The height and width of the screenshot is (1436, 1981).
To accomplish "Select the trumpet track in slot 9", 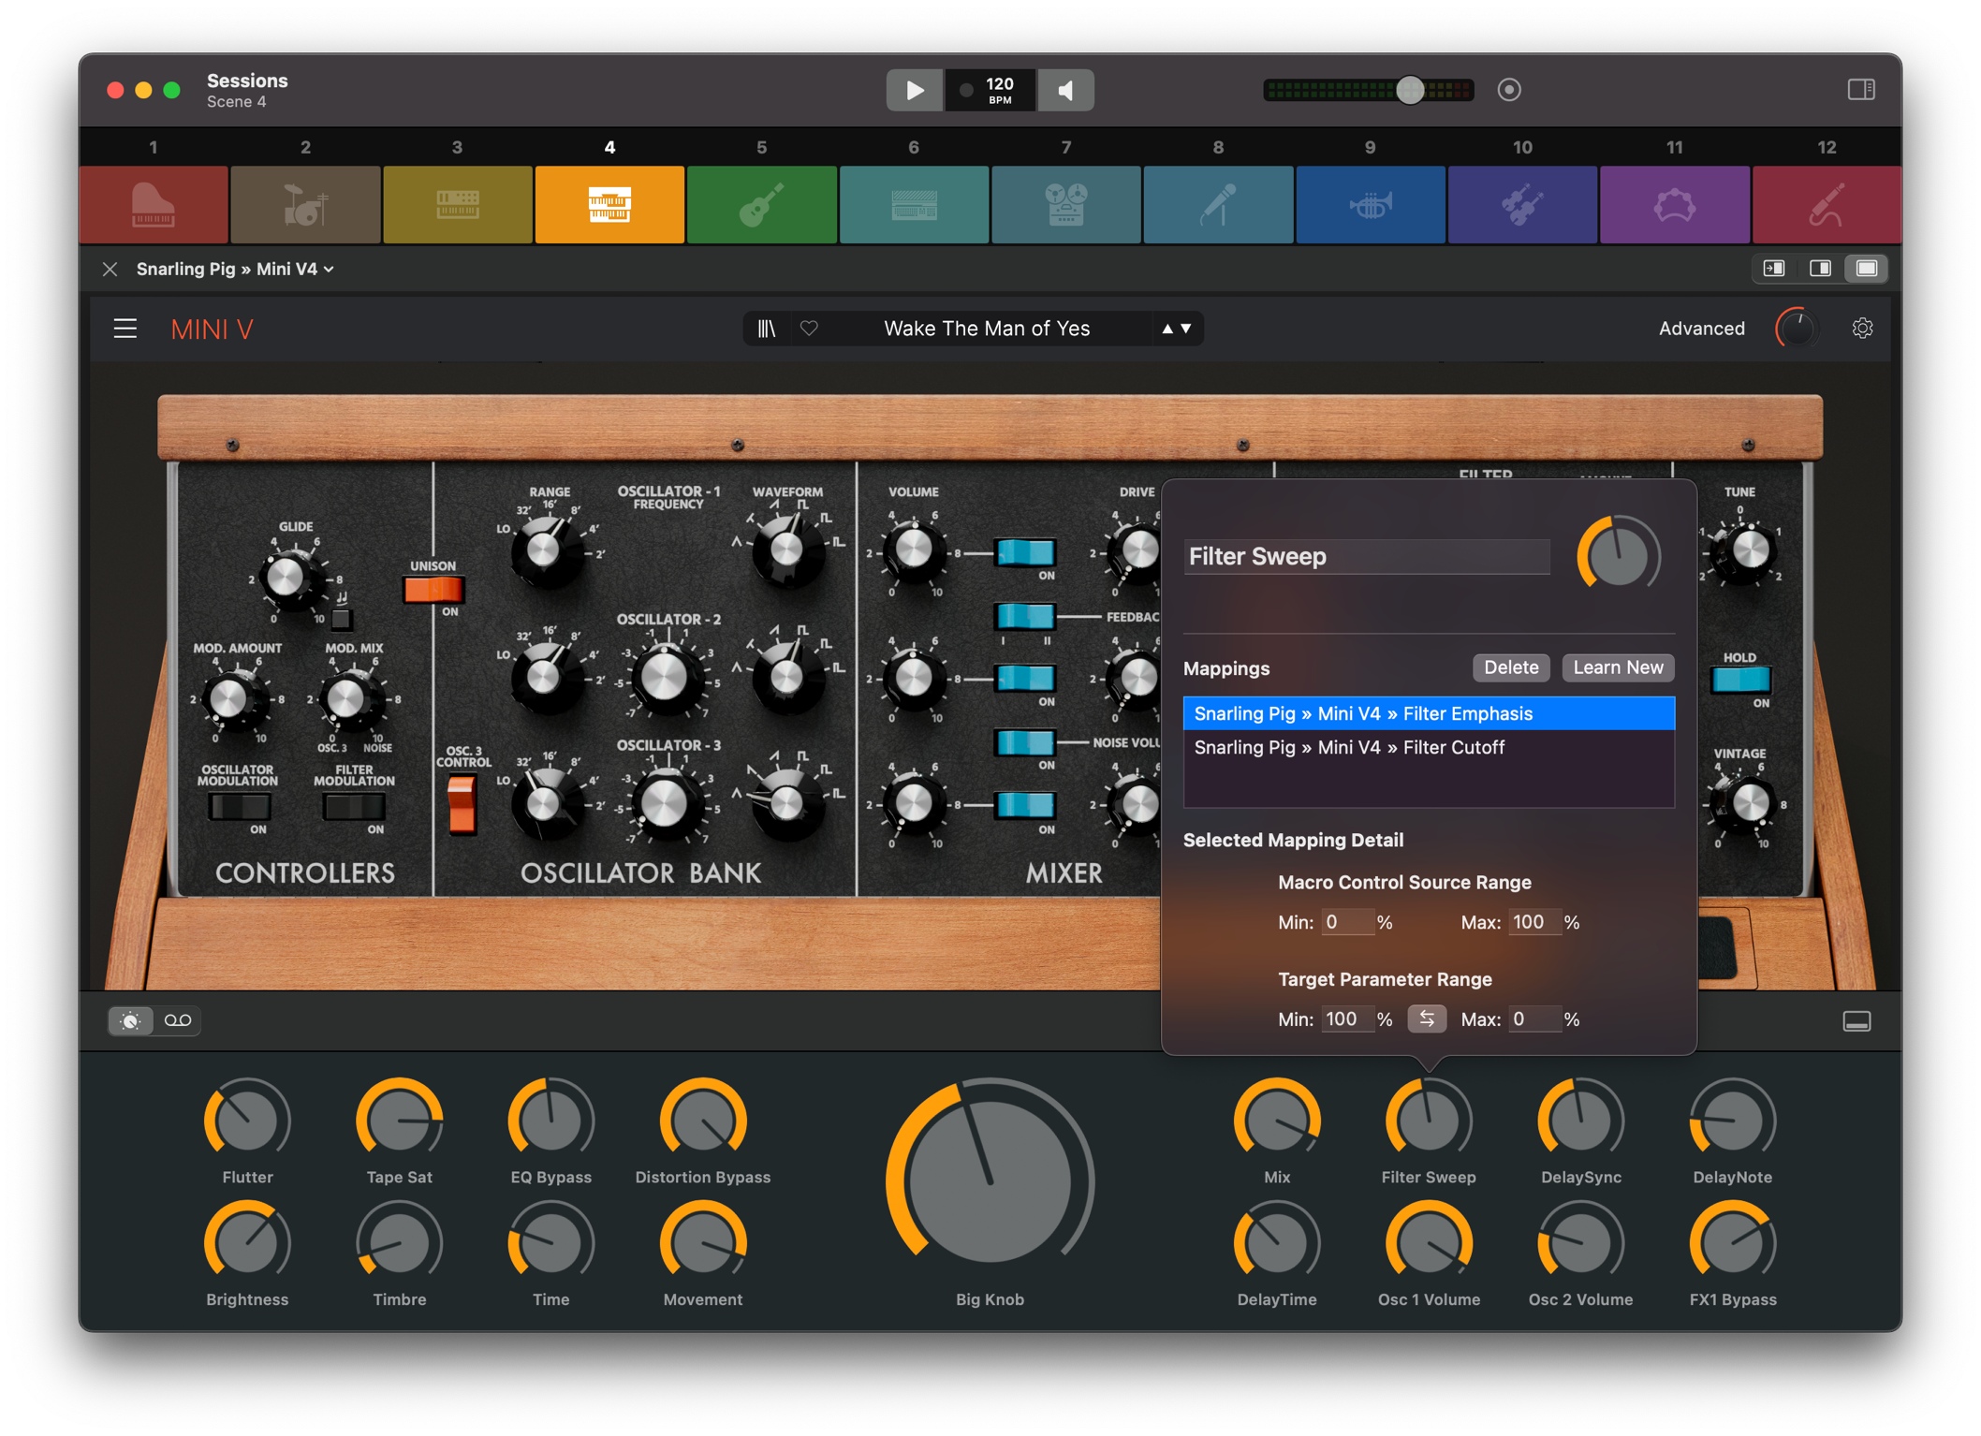I will (x=1371, y=204).
